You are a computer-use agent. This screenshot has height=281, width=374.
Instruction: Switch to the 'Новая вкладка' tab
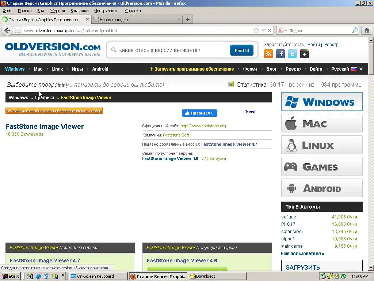[x=137, y=20]
